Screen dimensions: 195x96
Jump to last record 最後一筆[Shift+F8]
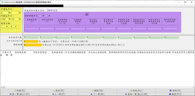tap(136, 94)
